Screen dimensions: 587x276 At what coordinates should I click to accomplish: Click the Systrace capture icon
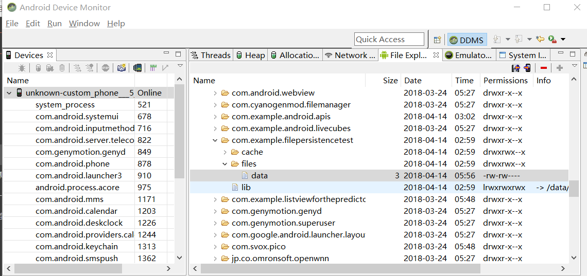tap(153, 68)
